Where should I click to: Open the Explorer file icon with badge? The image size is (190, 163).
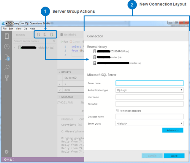[7, 58]
